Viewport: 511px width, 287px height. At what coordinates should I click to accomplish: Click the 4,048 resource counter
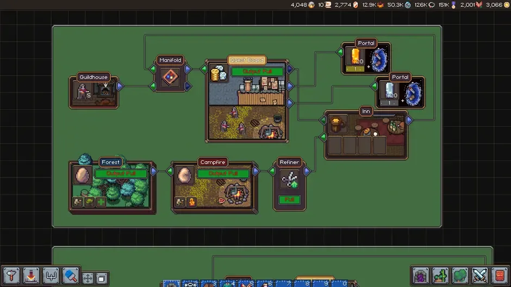point(303,5)
